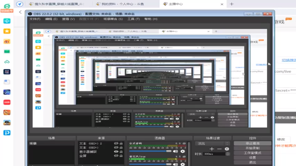The height and width of the screenshot is (166, 296).
Task: Open the orange game icon in the sidebar
Action: [x=7, y=113]
